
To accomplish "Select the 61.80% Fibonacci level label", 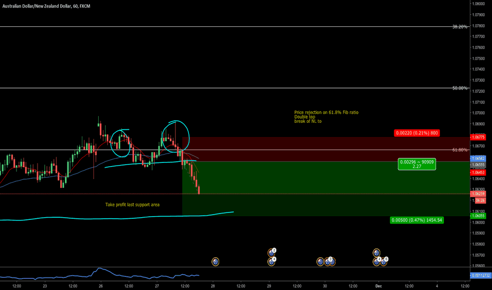I will (460, 150).
